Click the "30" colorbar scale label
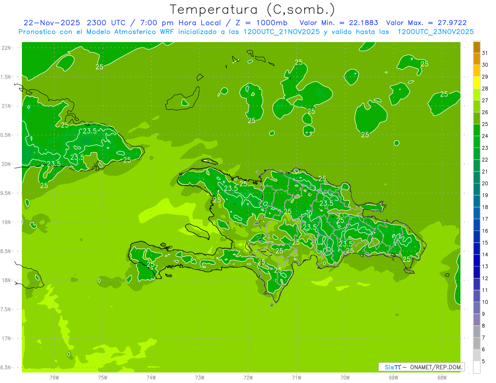Screen dimensions: 496x383 coord(485,65)
